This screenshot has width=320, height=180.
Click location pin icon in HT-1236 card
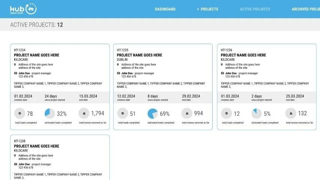pos(222,64)
